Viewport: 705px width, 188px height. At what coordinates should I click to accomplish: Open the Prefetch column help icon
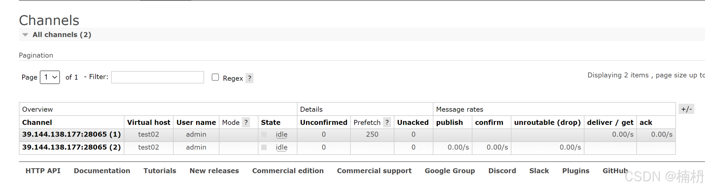[x=387, y=122]
